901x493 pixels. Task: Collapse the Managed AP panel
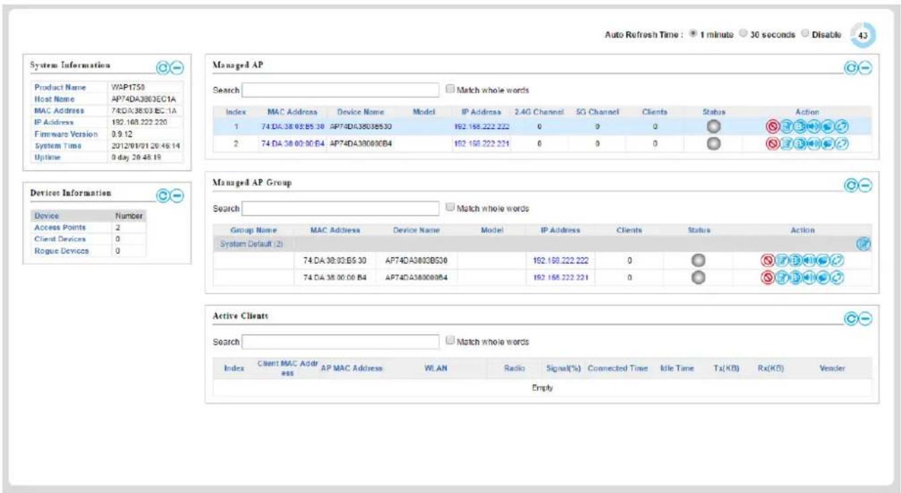tap(866, 69)
